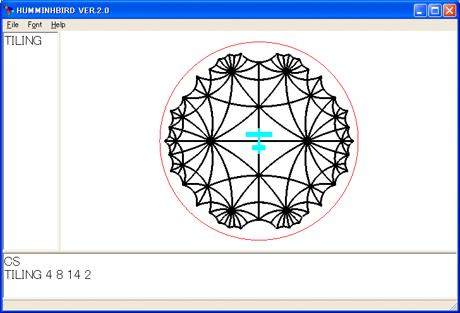Maximize the Humminhbird window
Viewport: 460px width, 313px height.
click(435, 11)
